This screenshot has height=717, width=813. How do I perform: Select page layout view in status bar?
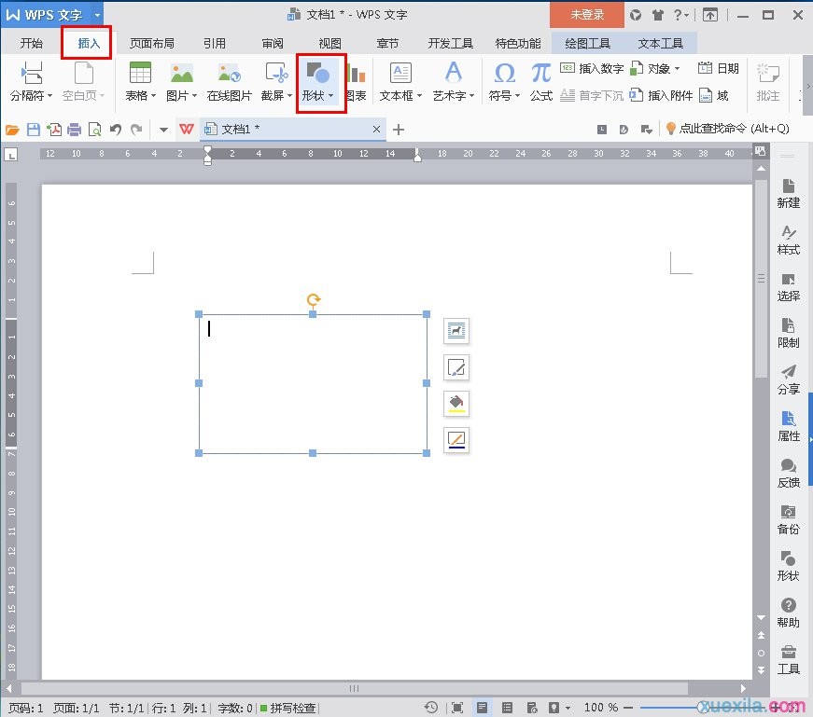pos(482,707)
